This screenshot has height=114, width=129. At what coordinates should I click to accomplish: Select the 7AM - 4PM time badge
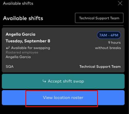109,35
